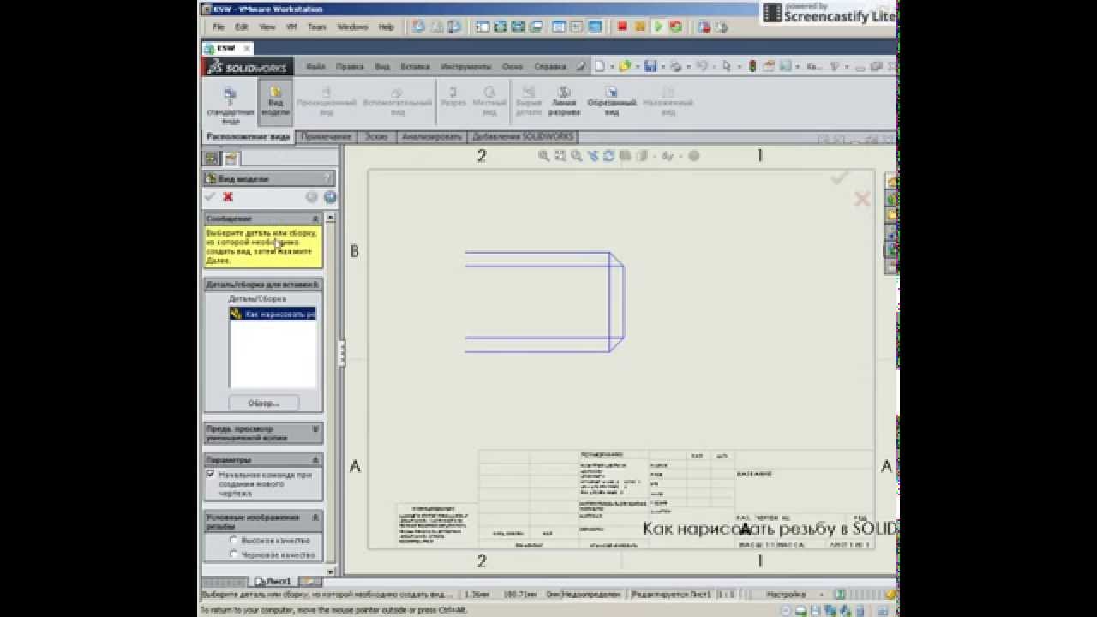Click the Редактируется Лист1 status text

[x=670, y=594]
